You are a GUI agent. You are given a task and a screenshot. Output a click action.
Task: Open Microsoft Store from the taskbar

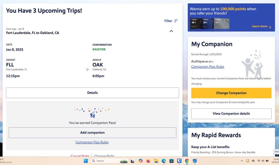(x=171, y=161)
